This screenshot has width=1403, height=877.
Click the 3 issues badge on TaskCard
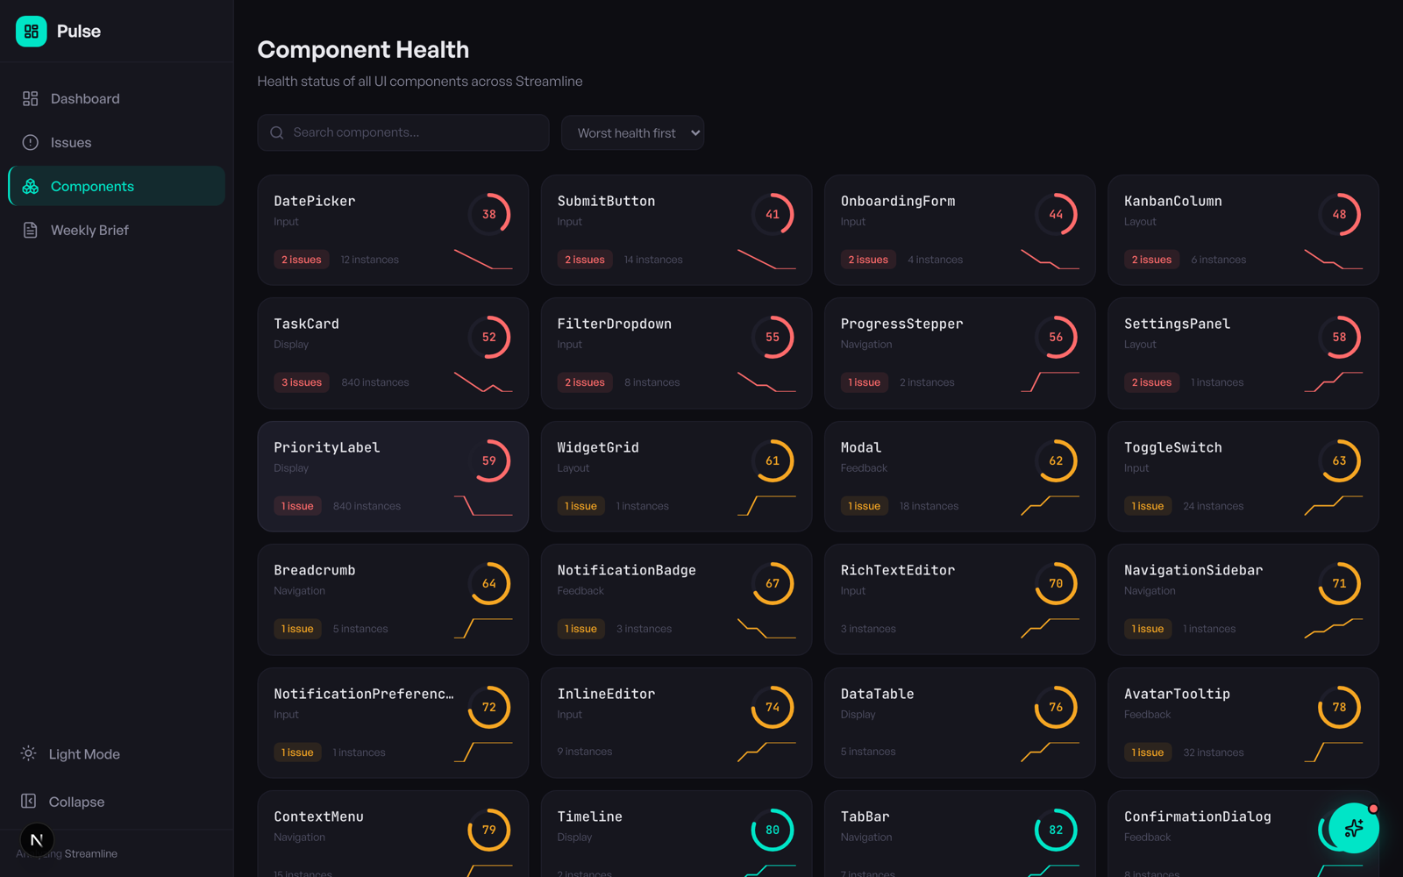tap(301, 381)
